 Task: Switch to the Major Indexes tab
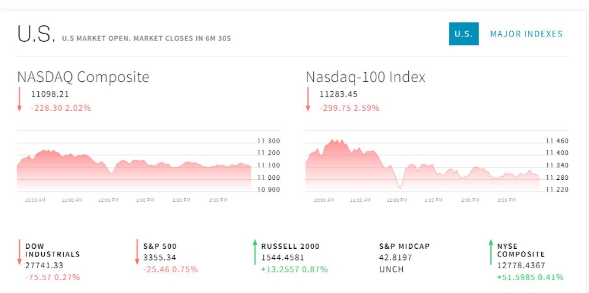coord(526,34)
